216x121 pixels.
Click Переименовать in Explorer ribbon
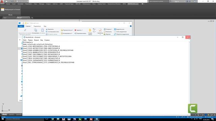click(80, 33)
